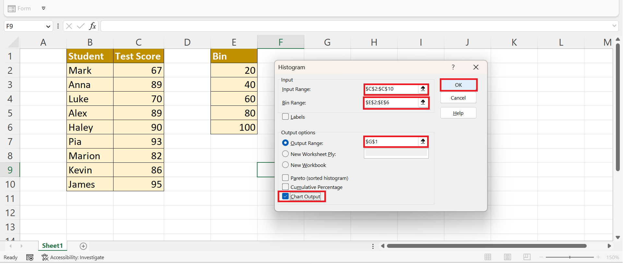Image resolution: width=624 pixels, height=264 pixels.
Task: Click the Histogram dialog help question mark
Action: point(453,67)
